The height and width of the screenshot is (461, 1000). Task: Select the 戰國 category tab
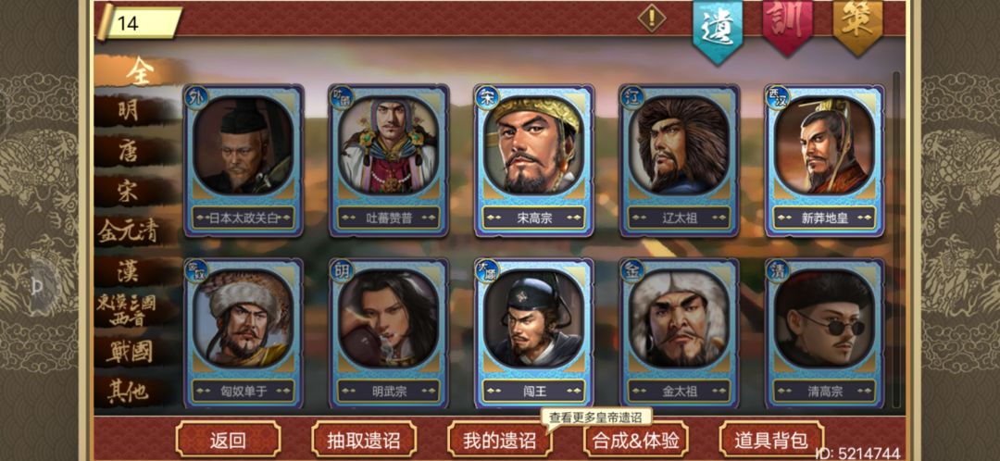point(131,352)
